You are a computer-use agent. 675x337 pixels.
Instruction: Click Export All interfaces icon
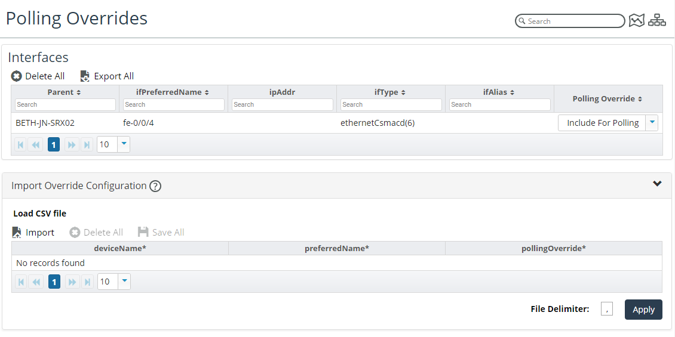click(x=85, y=76)
